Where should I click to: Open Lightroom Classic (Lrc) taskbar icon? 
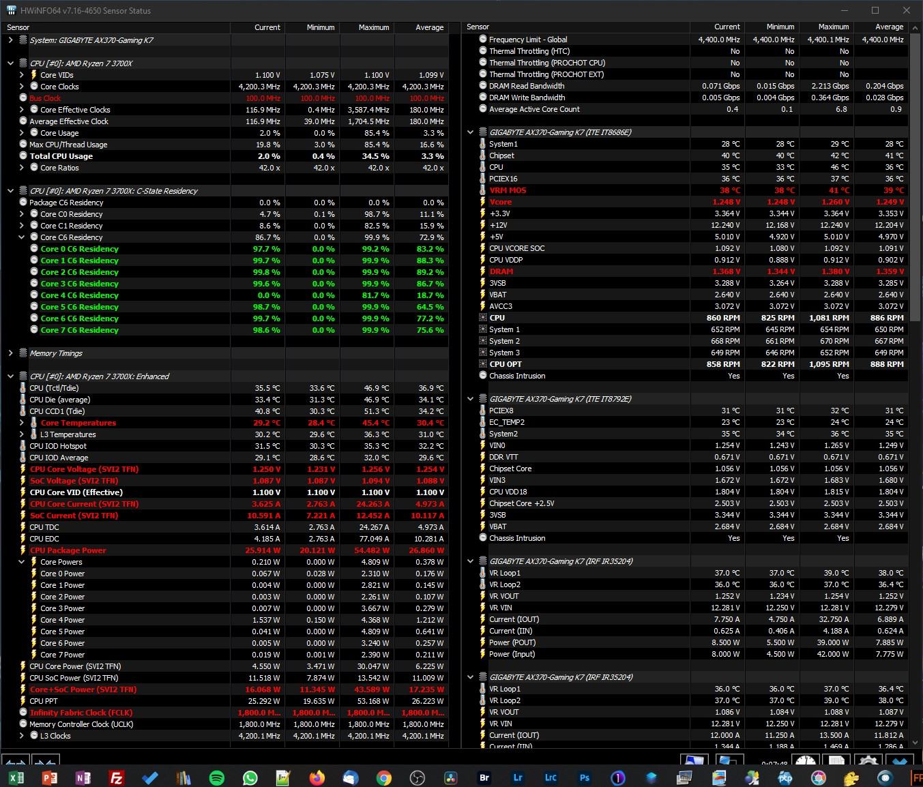[551, 777]
